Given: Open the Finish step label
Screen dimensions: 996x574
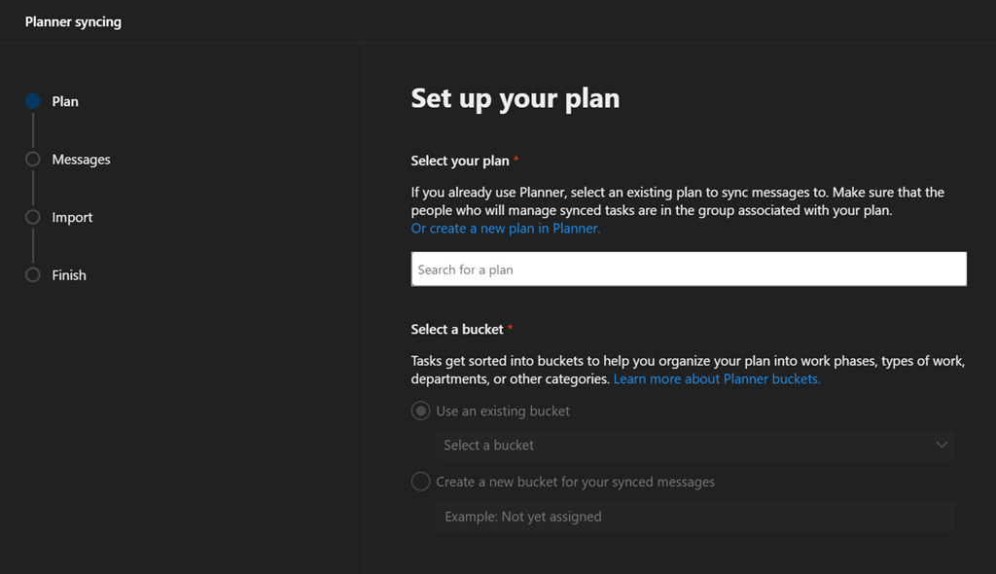Looking at the screenshot, I should pos(69,275).
